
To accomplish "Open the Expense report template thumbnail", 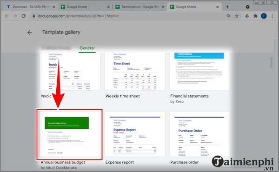I will (135, 134).
